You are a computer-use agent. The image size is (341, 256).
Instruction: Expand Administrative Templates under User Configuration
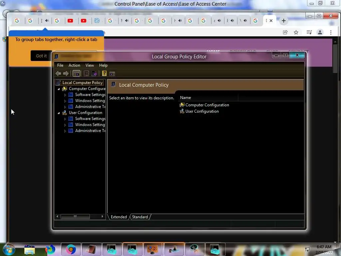pyautogui.click(x=65, y=131)
